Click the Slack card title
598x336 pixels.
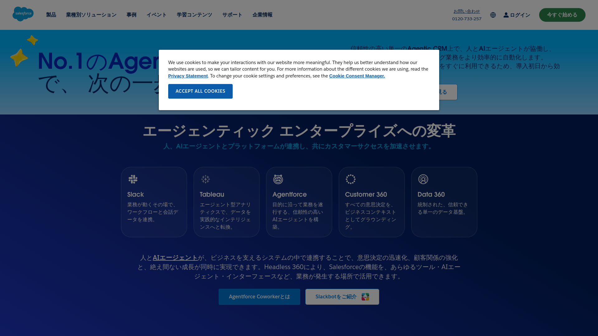coord(135,194)
